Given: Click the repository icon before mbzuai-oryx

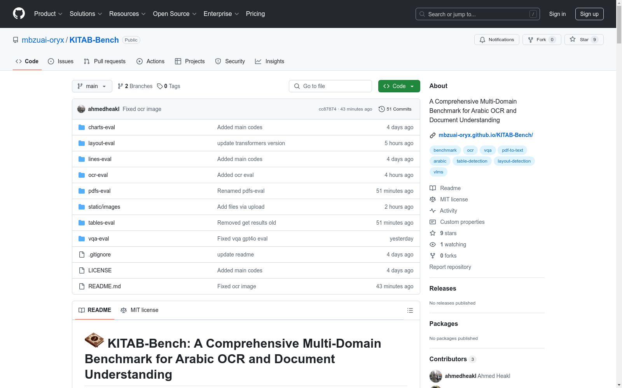Looking at the screenshot, I should 16,40.
